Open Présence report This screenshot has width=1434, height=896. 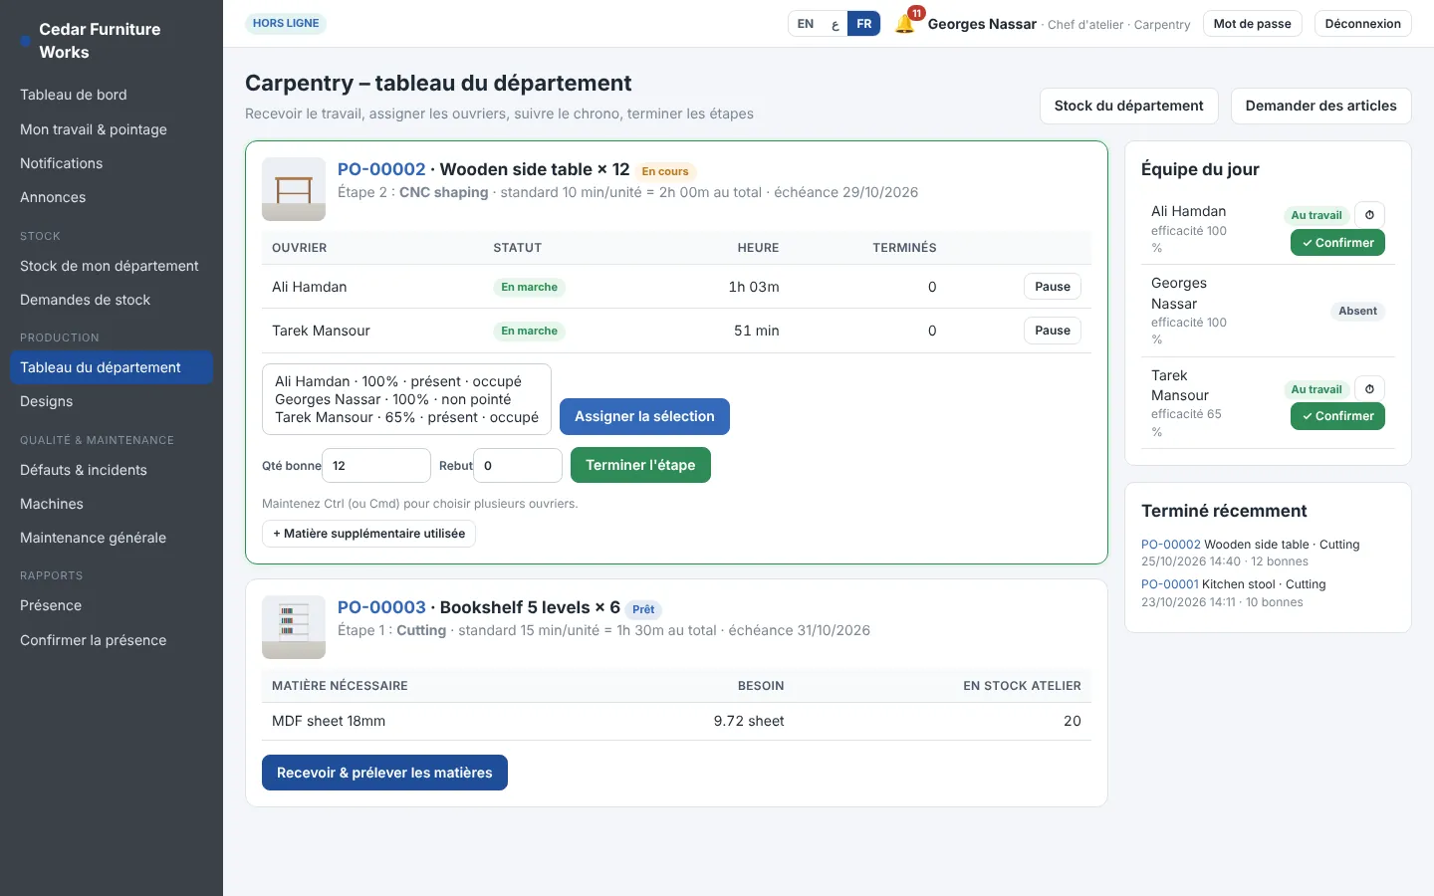(112, 605)
